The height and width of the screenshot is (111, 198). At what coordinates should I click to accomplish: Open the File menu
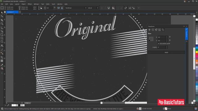2,4
